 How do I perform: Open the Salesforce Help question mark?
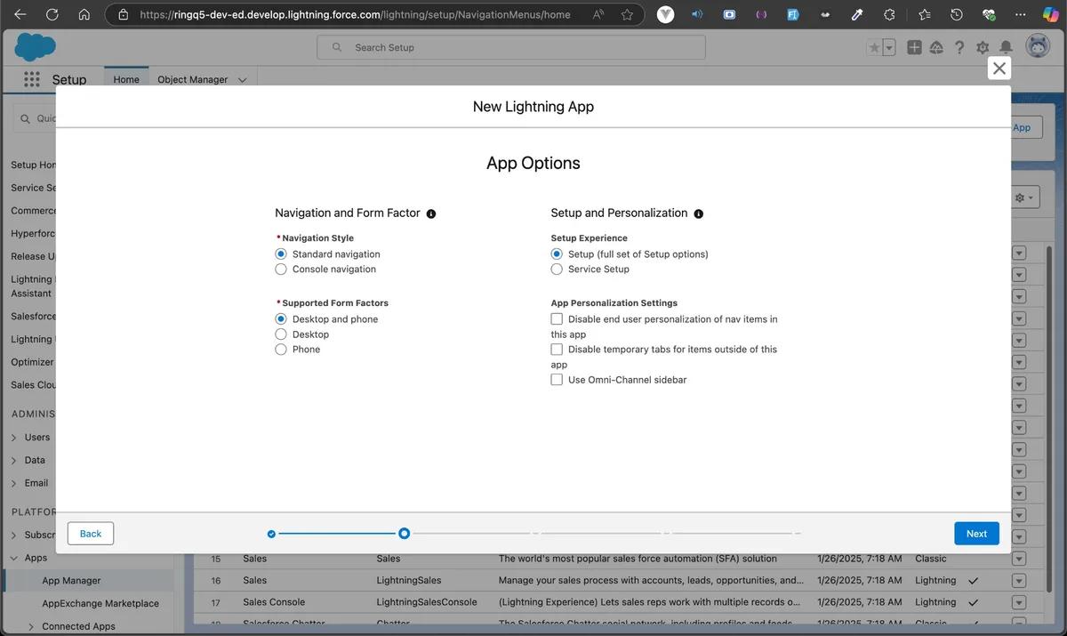tap(959, 47)
